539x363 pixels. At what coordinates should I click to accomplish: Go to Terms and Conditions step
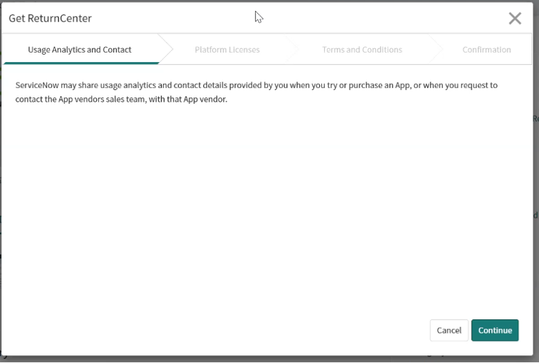[x=362, y=50]
